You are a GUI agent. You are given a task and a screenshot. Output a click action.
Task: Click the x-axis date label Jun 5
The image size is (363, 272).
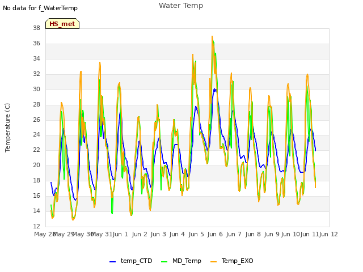tap(196, 234)
